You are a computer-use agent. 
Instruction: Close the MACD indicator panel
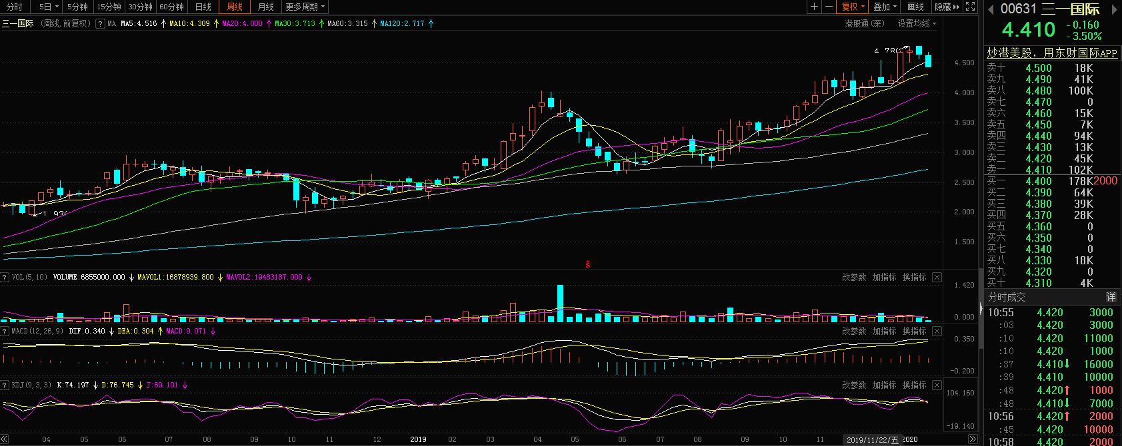937,331
